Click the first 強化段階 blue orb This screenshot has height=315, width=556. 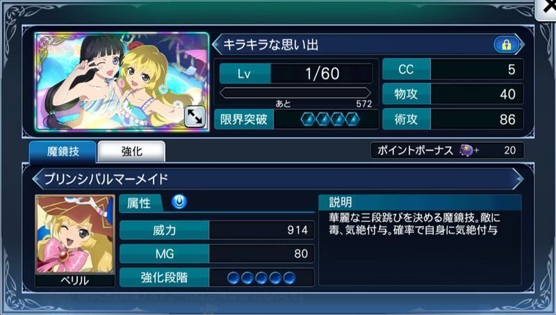click(x=234, y=277)
